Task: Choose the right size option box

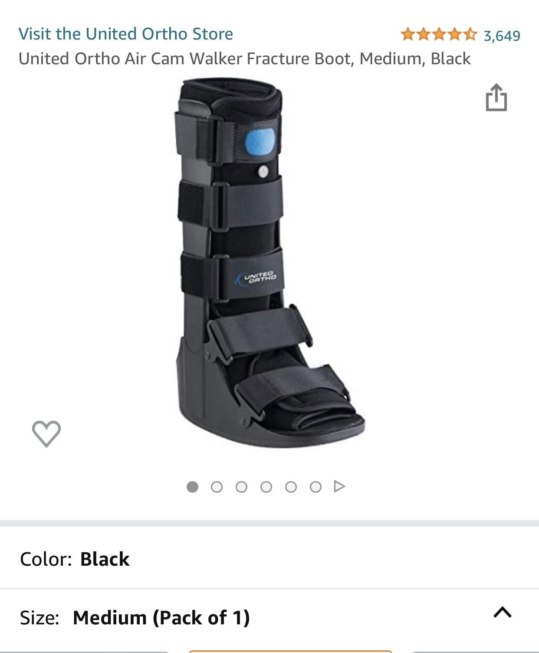Action: 476,652
